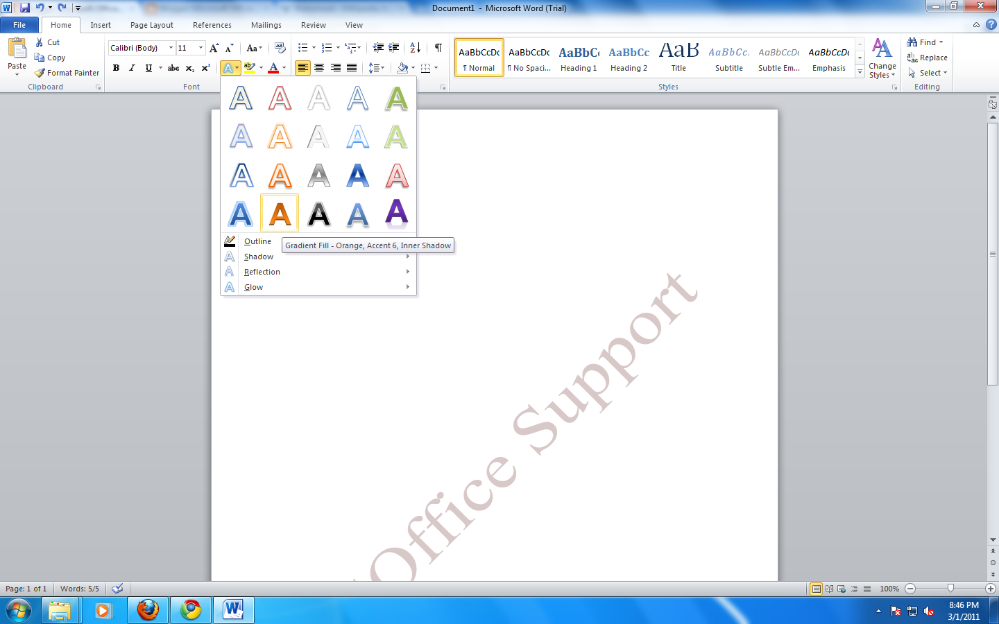Click the Find binoculars icon
Viewport: 999px width, 624px height.
[912, 42]
